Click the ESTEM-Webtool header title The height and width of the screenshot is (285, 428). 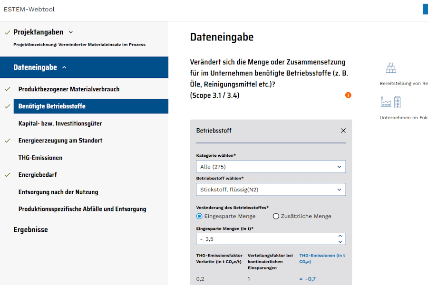(x=29, y=9)
